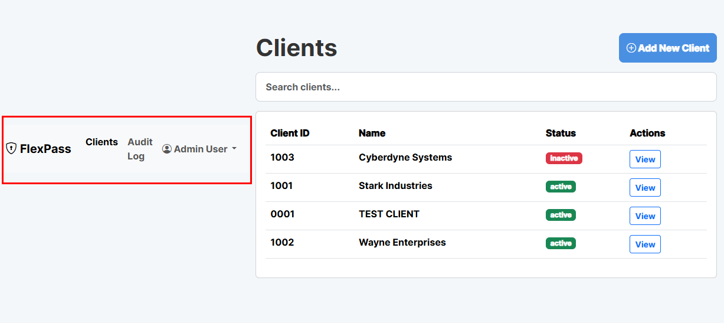Viewport: 724px width, 323px height.
Task: Go to the Audit Log page
Action: click(x=140, y=149)
